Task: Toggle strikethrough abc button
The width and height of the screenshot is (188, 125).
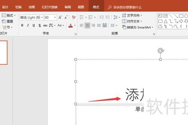Action: click(45, 25)
